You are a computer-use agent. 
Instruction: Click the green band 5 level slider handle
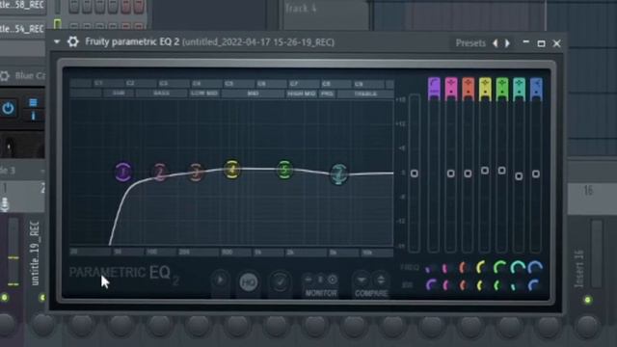pos(501,171)
